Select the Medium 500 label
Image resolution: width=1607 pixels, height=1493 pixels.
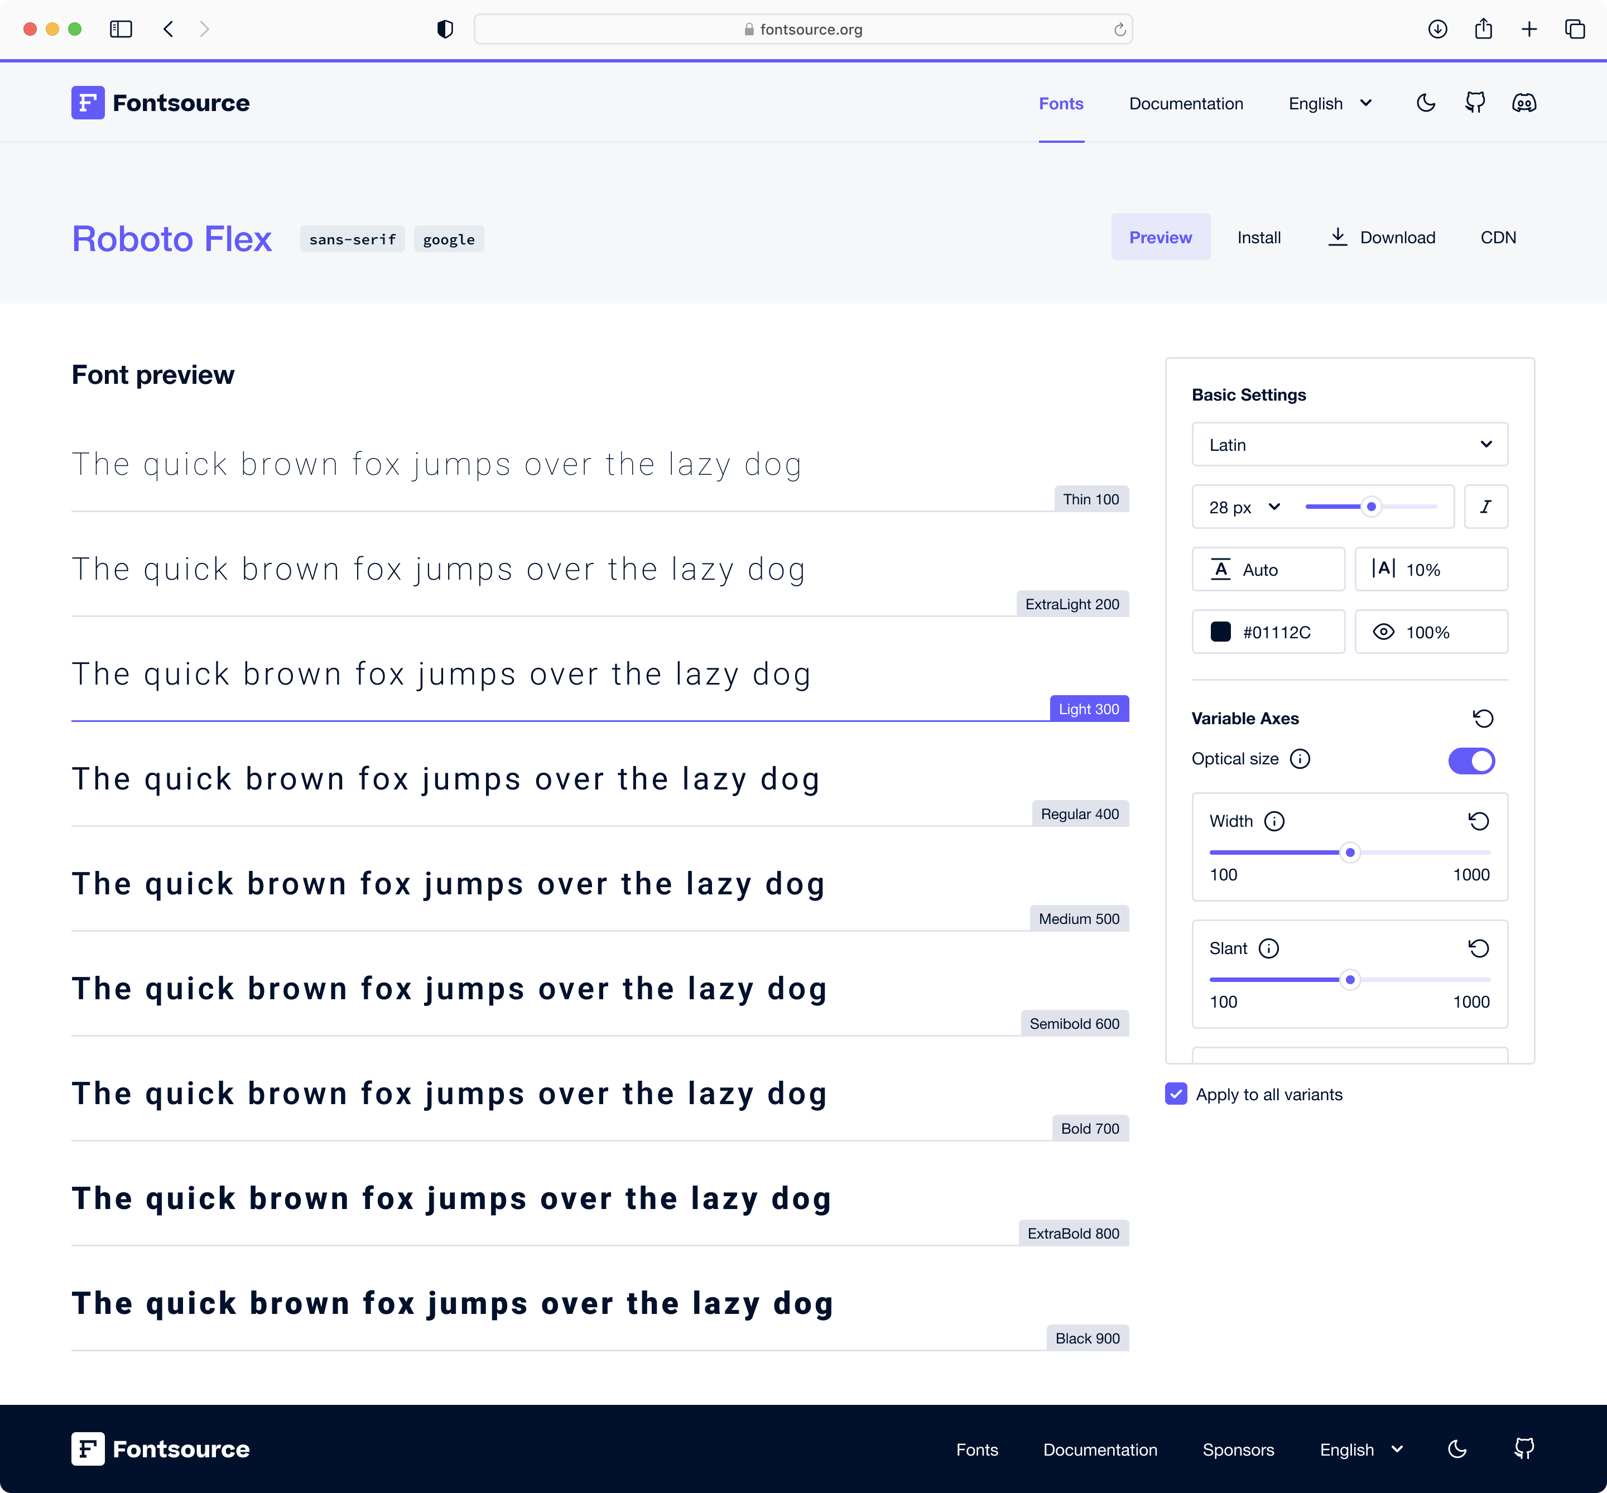point(1079,918)
